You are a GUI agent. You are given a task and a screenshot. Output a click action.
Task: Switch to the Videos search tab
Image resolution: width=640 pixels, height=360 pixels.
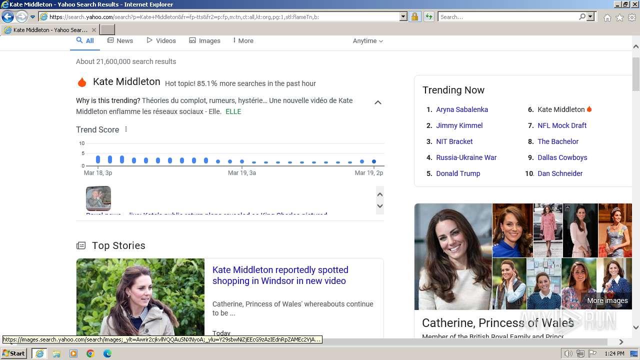pyautogui.click(x=161, y=41)
